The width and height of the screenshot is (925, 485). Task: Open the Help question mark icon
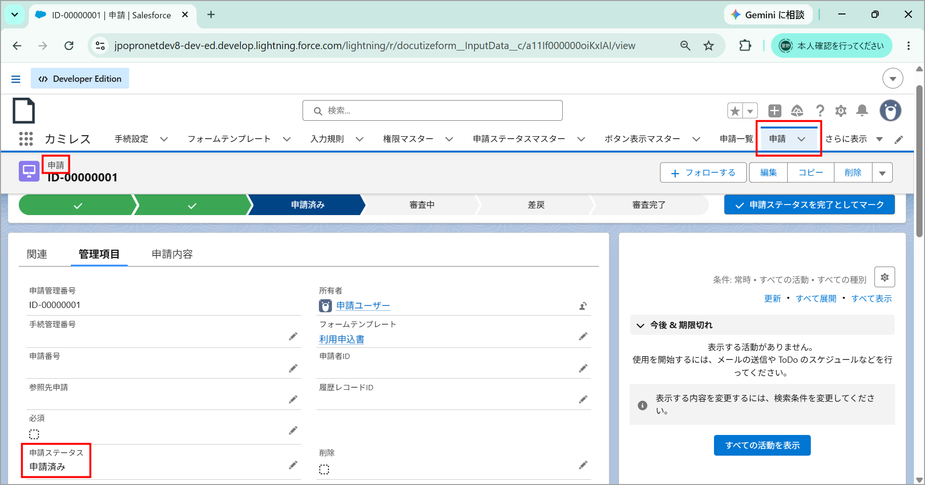pyautogui.click(x=820, y=111)
